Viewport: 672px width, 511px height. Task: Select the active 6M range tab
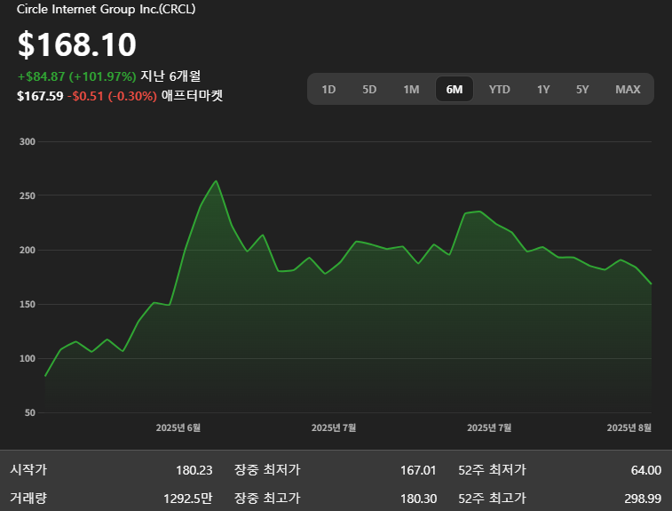(x=455, y=89)
